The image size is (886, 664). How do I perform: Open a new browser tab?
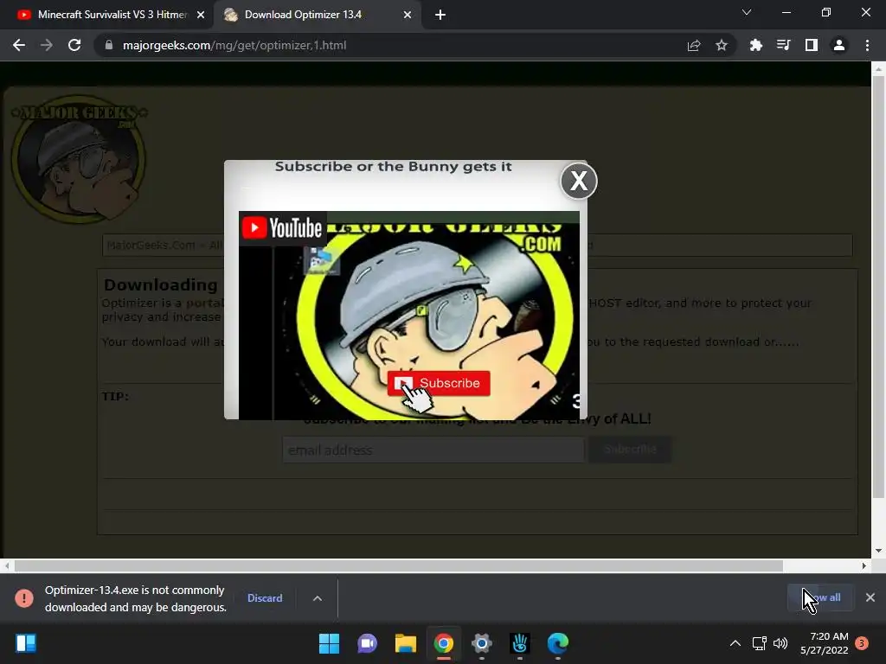tap(440, 15)
